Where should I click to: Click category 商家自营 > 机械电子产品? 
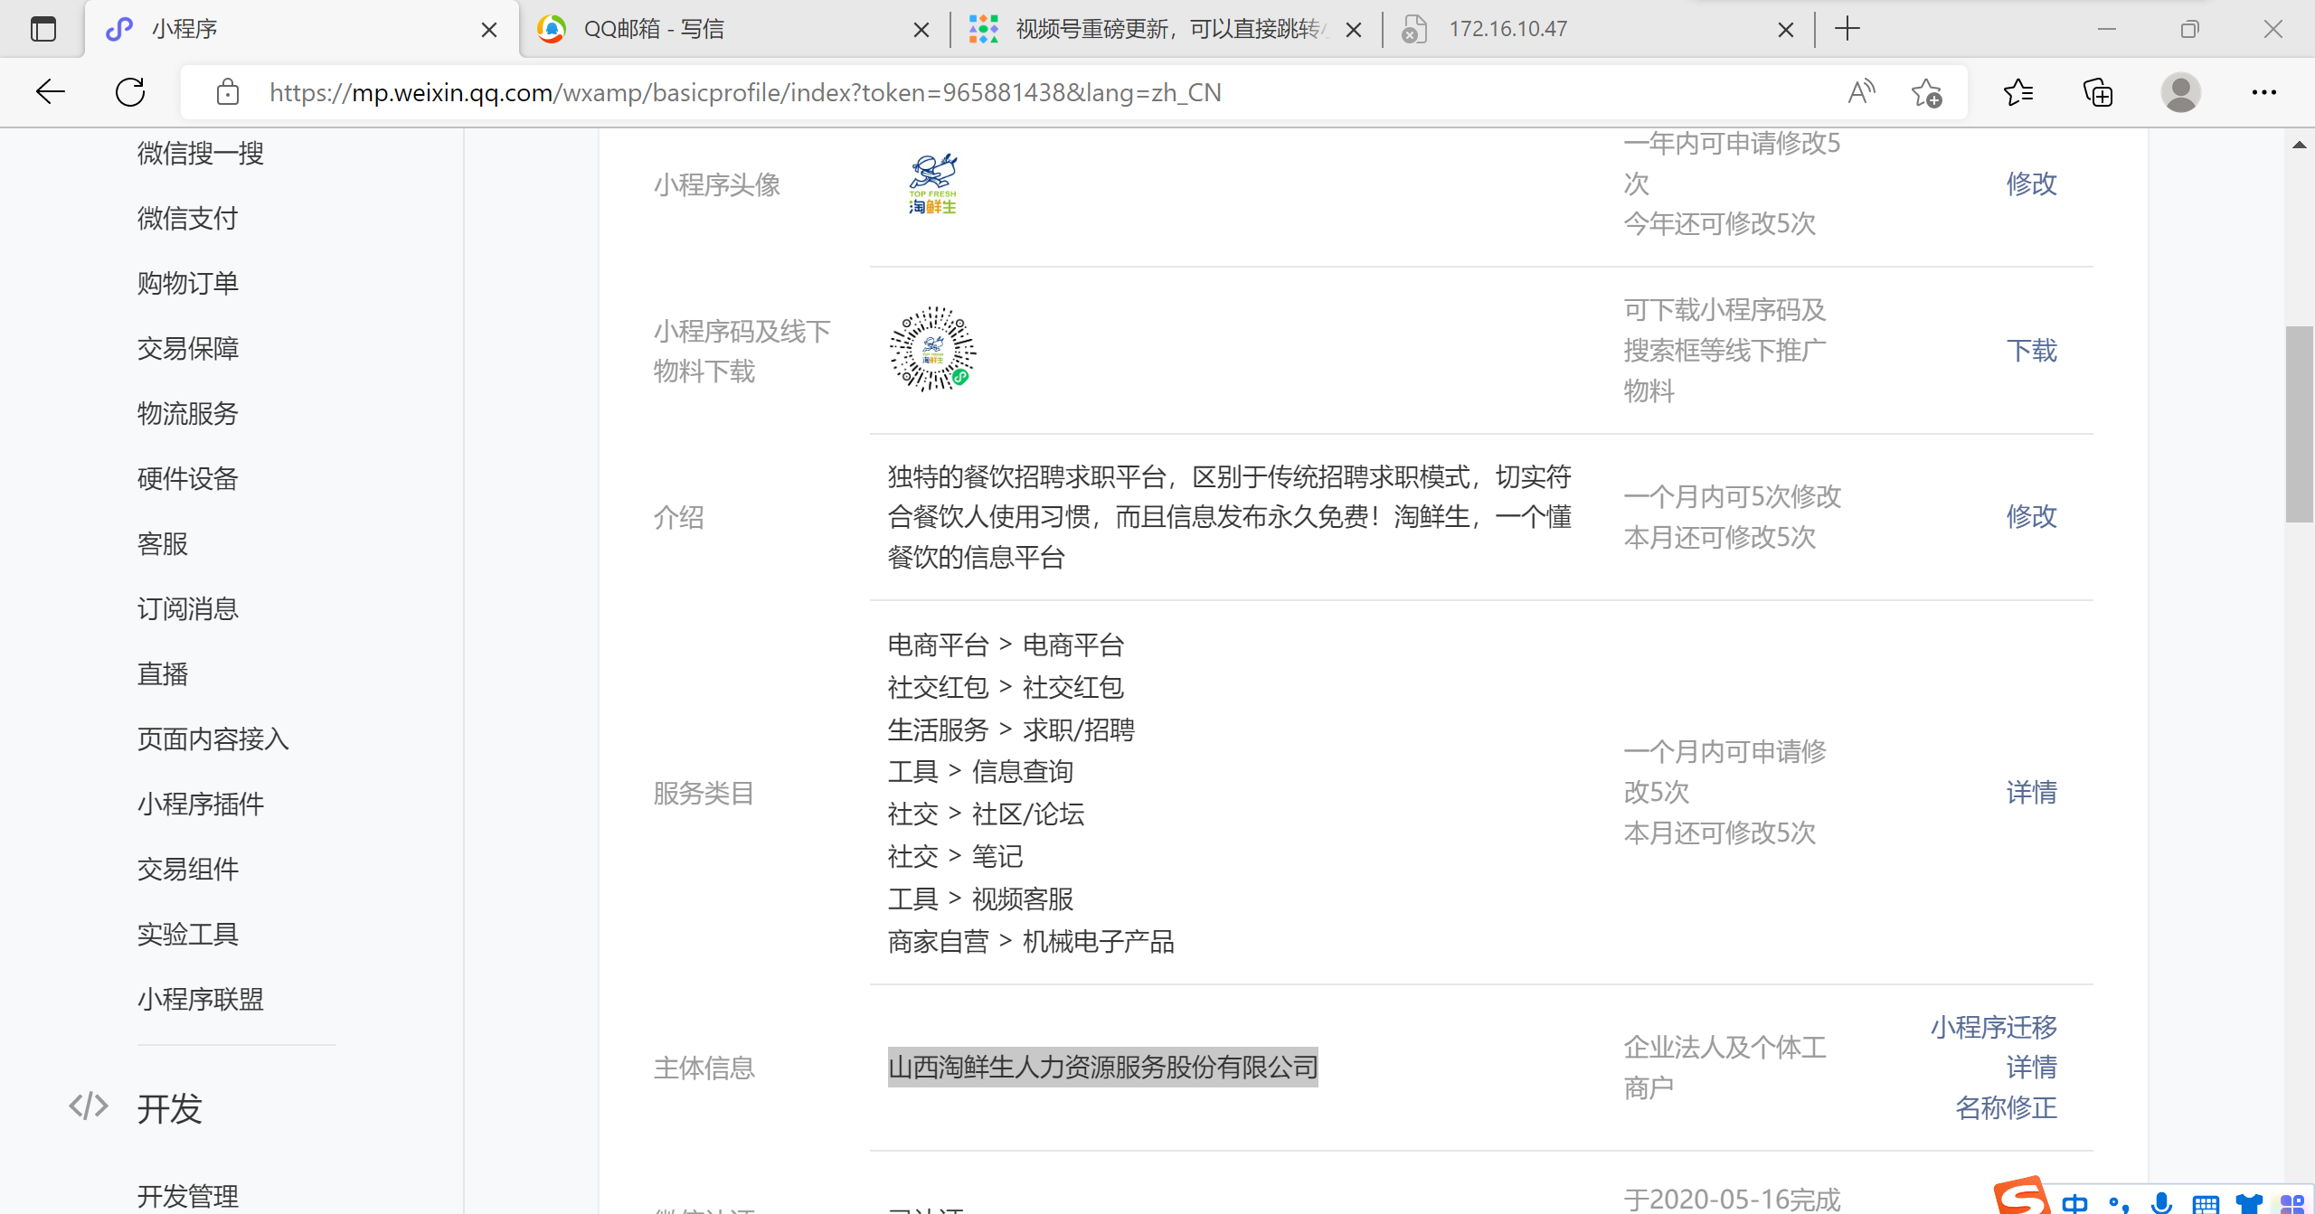pos(1031,942)
